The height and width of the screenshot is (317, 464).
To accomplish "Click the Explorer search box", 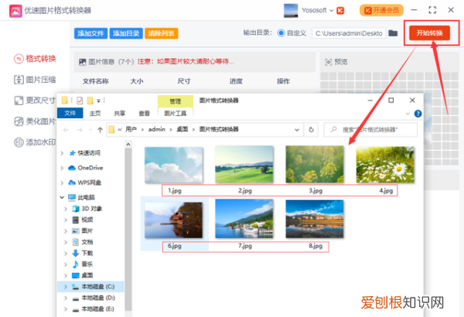I will 370,130.
